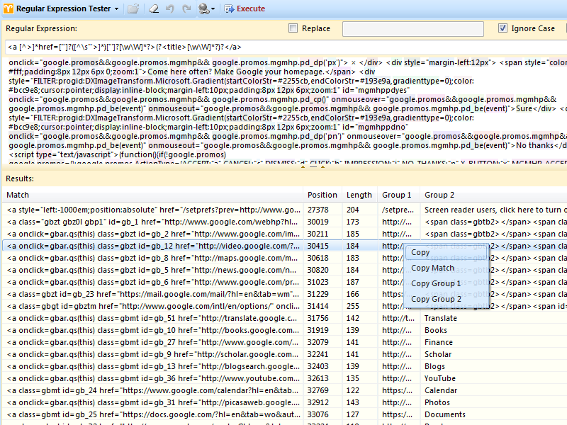Choose Copy from the context menu
Screen dimensions: 567x425
[x=420, y=252]
